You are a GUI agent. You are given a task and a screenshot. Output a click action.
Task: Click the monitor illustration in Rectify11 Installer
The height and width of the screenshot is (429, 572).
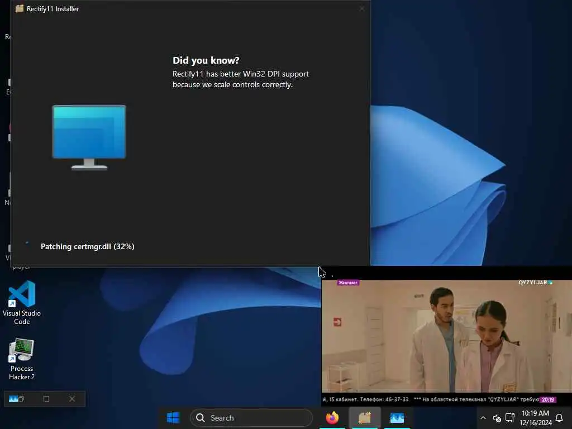click(x=89, y=137)
